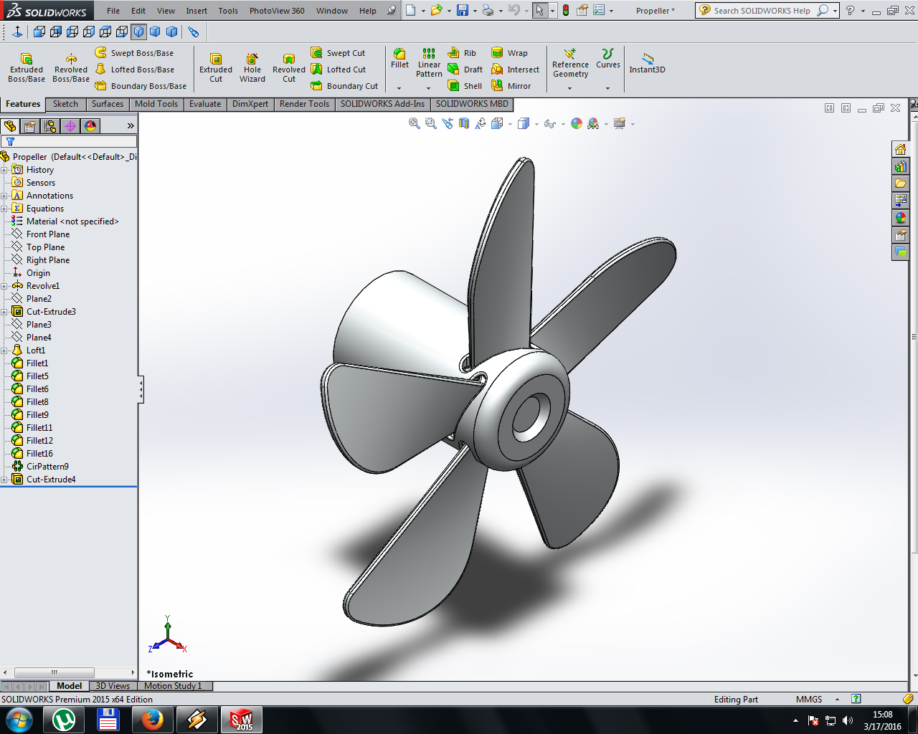This screenshot has height=734, width=918.
Task: Select the Boundary Cut tool
Action: click(344, 86)
